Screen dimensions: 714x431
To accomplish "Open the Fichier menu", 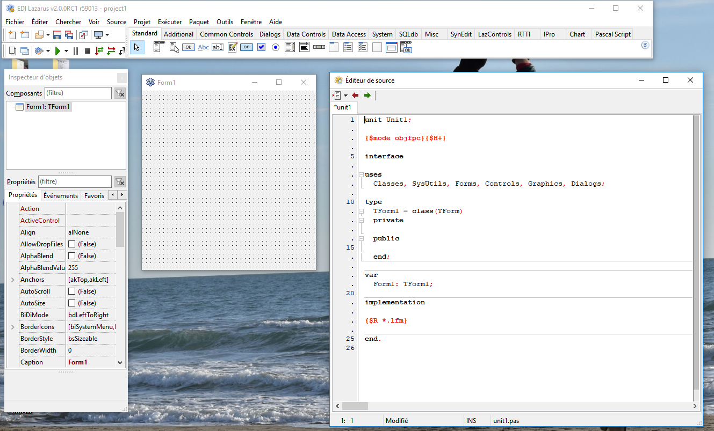I will click(15, 22).
